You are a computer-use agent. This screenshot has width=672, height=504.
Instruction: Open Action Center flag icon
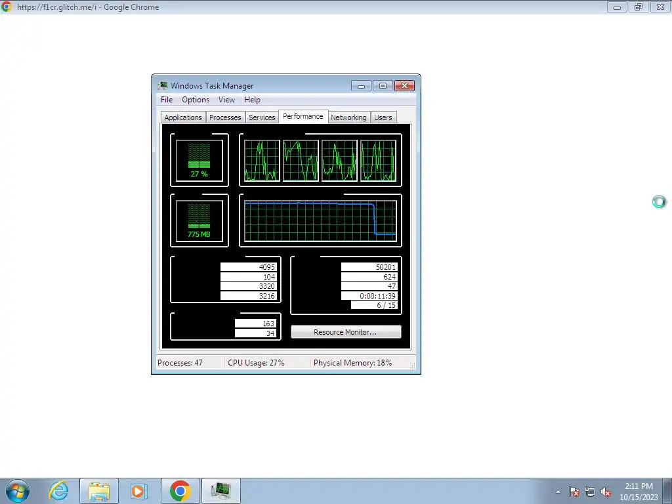pos(574,492)
